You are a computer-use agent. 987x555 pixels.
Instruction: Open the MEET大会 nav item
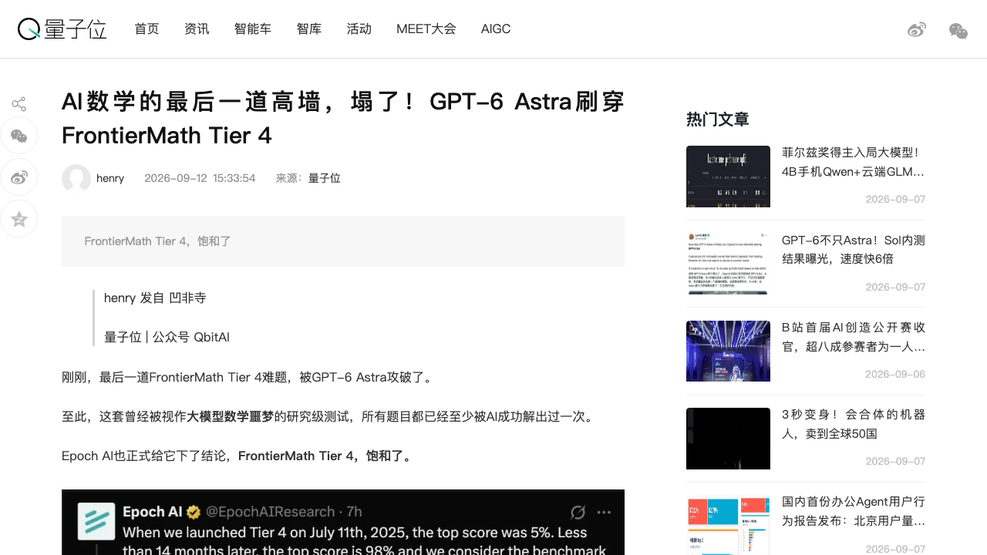(426, 29)
